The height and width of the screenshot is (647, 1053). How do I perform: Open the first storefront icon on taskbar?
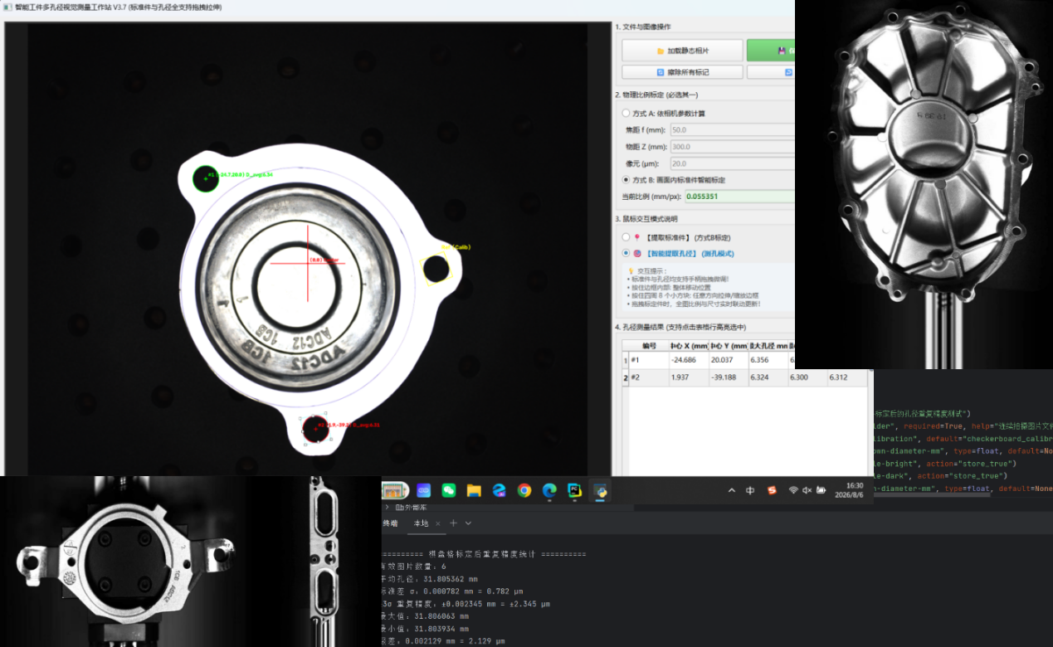point(397,490)
